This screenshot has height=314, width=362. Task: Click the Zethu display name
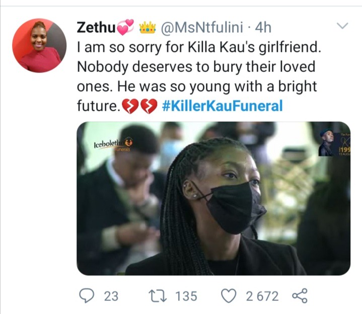pos(96,28)
